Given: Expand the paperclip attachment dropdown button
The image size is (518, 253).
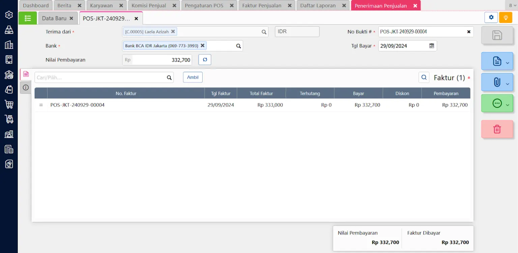Looking at the screenshot, I should click(497, 82).
